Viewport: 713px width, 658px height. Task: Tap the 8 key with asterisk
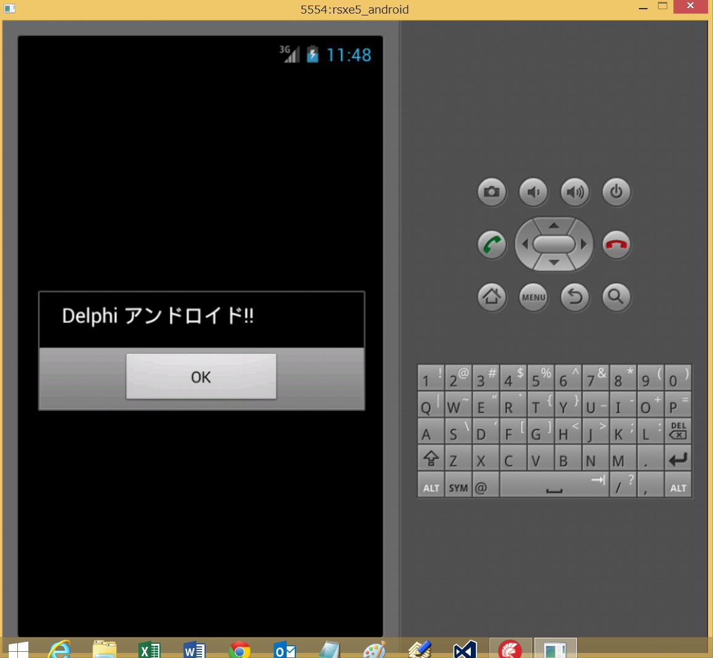pos(623,378)
